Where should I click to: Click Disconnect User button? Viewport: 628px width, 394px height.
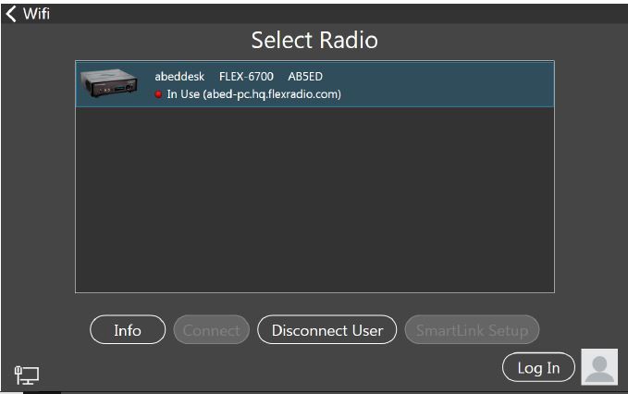[327, 329]
